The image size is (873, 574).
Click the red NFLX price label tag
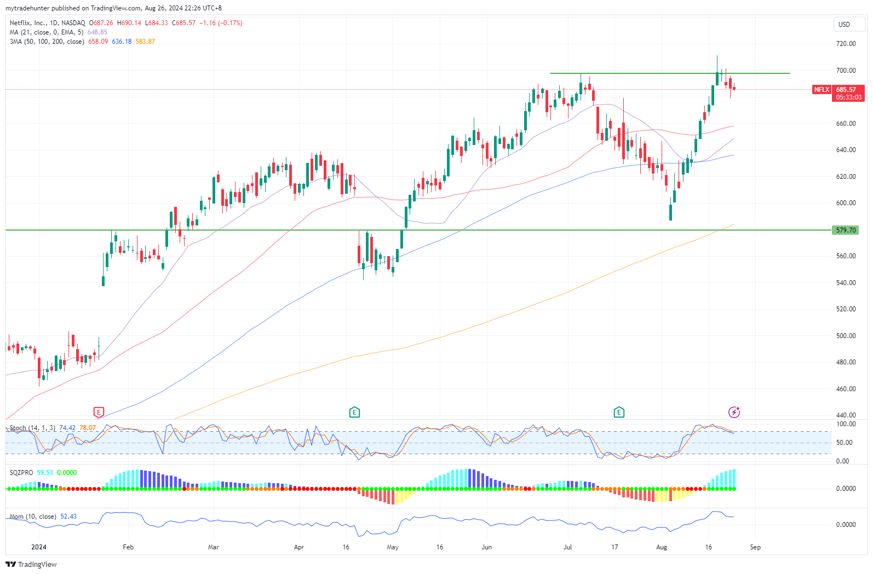[x=822, y=90]
